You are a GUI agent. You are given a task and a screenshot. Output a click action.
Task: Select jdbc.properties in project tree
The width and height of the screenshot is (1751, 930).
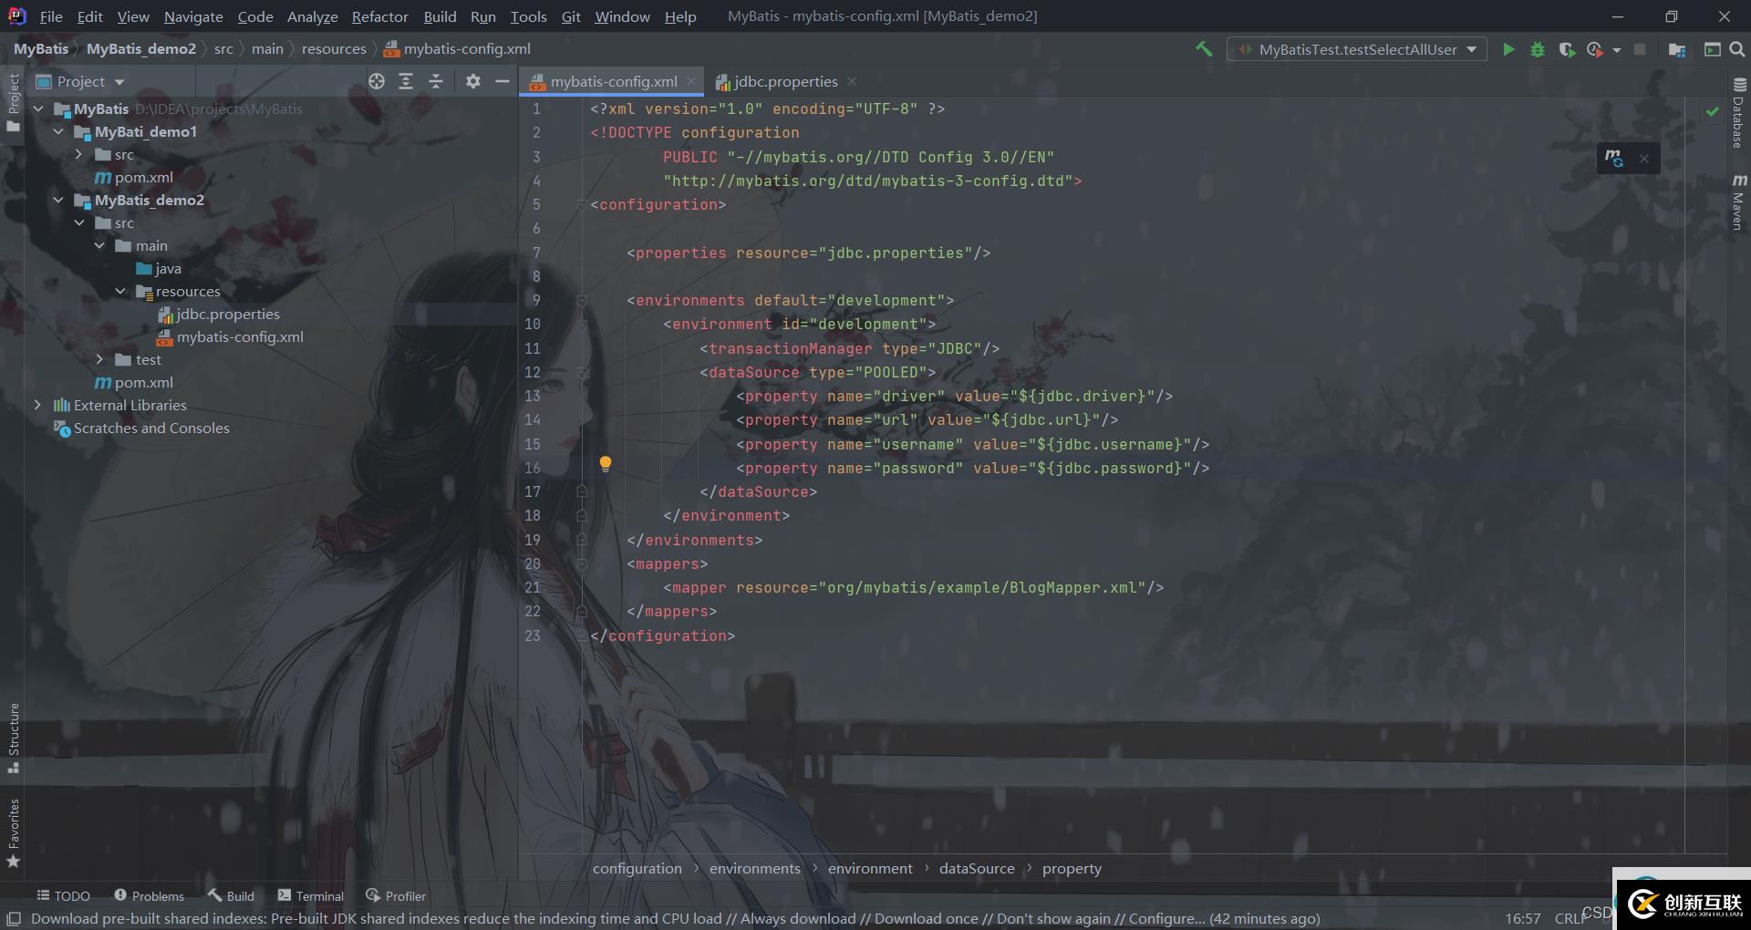pos(227,314)
